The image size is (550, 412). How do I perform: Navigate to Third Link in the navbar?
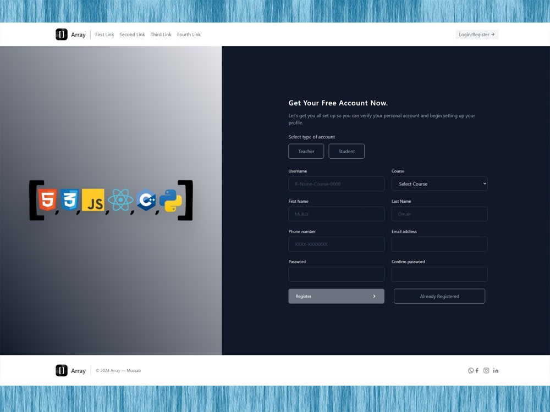pyautogui.click(x=161, y=34)
